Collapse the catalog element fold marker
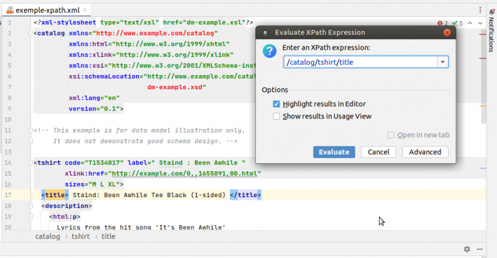This screenshot has height=258, width=497. pyautogui.click(x=30, y=33)
